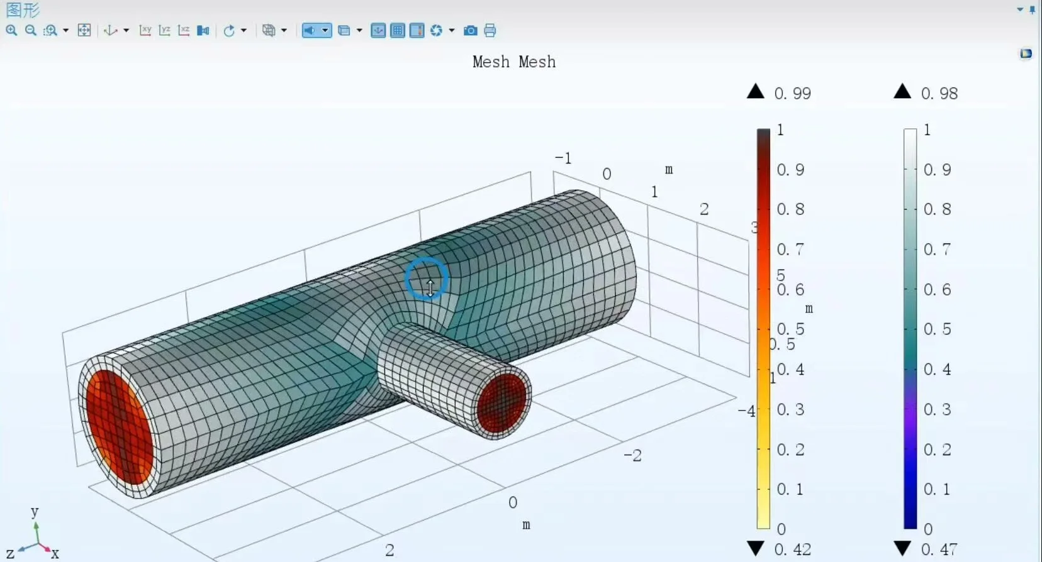Toggle the color legend display button
The width and height of the screenshot is (1042, 562).
[x=417, y=30]
